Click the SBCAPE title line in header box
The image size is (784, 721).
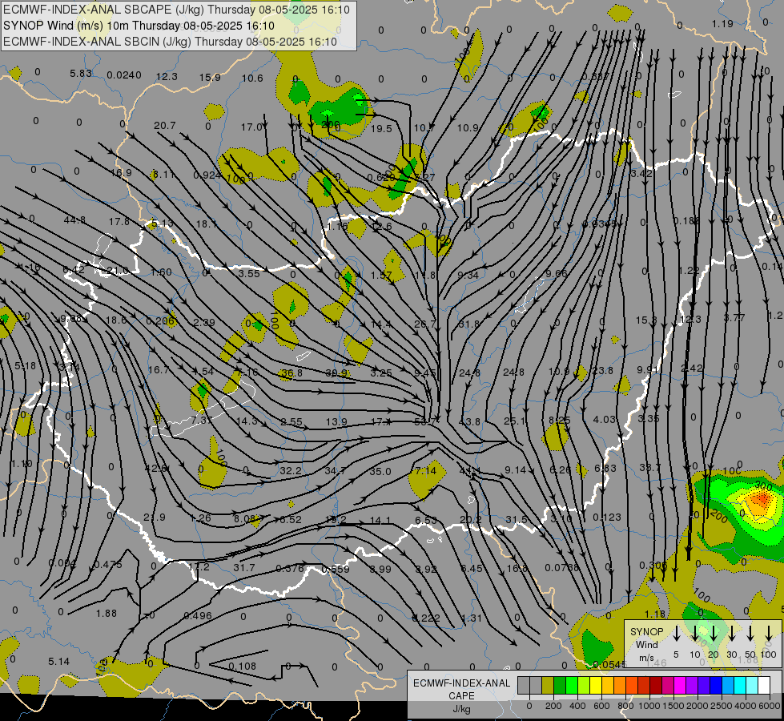pos(176,10)
